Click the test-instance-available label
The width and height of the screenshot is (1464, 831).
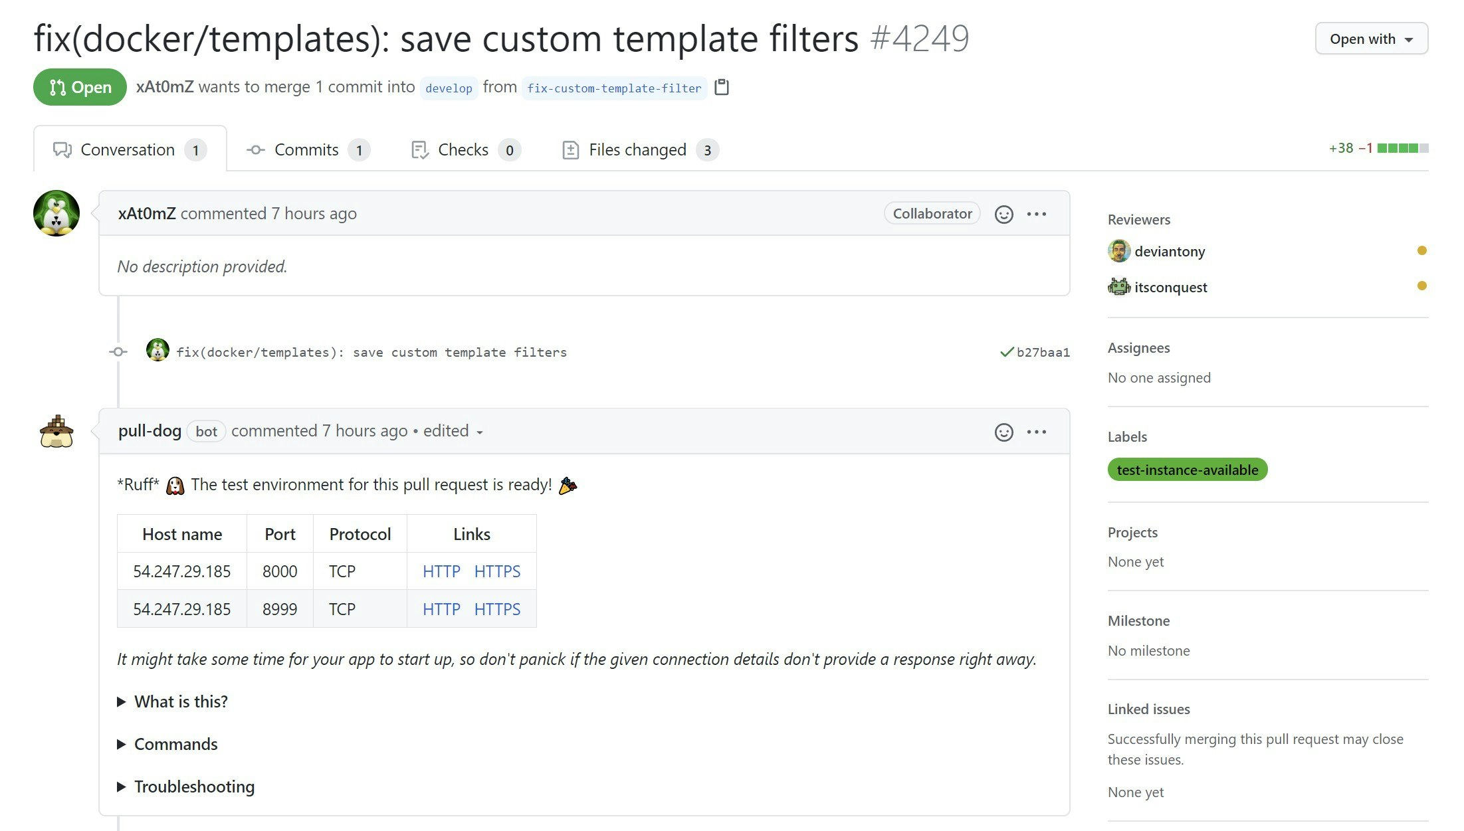1187,470
